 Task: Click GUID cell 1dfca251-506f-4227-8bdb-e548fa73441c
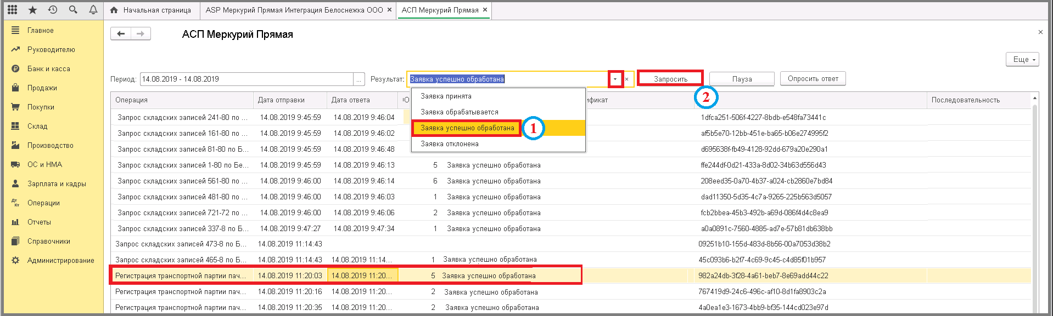(x=763, y=118)
